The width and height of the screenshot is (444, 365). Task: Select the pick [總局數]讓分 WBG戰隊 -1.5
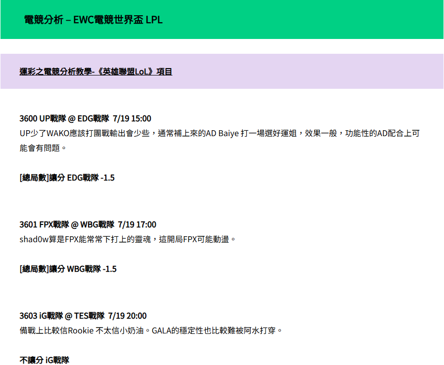click(68, 269)
